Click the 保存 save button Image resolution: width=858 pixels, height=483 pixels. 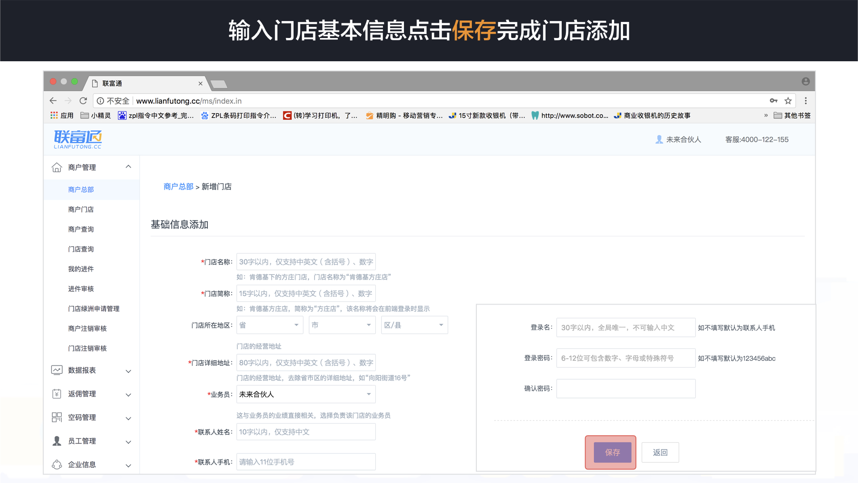[612, 453]
